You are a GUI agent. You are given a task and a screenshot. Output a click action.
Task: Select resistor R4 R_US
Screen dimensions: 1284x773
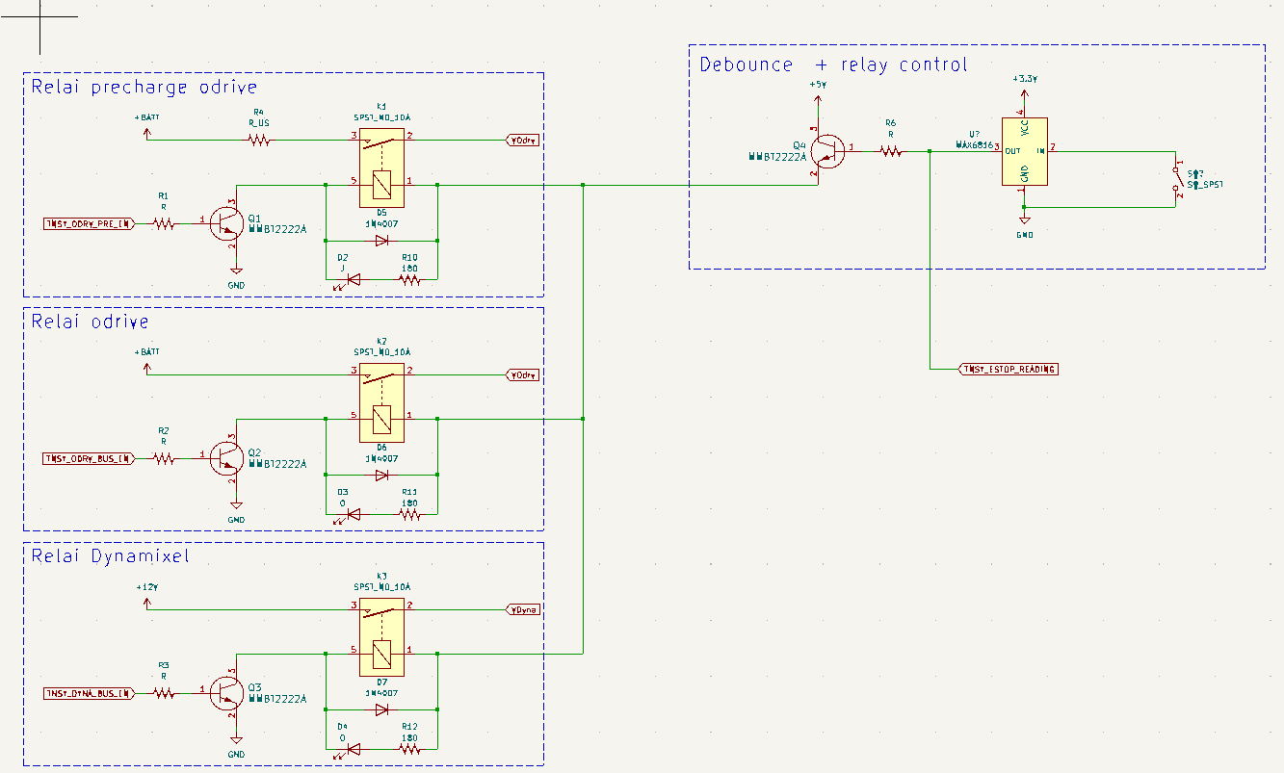pos(258,139)
